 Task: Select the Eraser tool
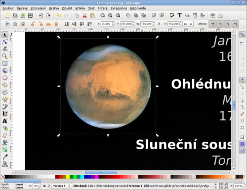(5, 135)
